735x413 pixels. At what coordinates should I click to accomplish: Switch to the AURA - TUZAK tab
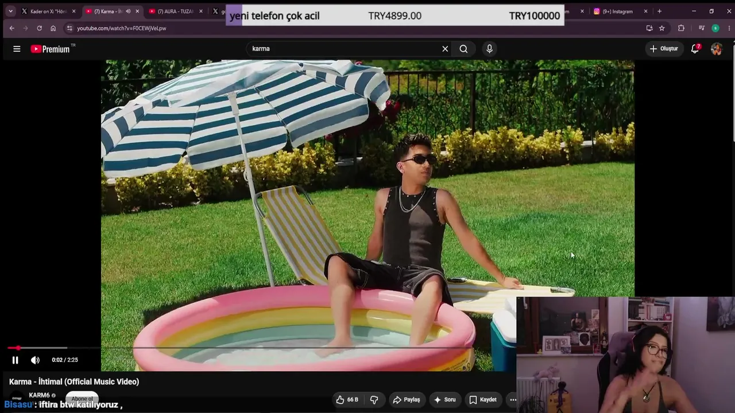(x=175, y=11)
